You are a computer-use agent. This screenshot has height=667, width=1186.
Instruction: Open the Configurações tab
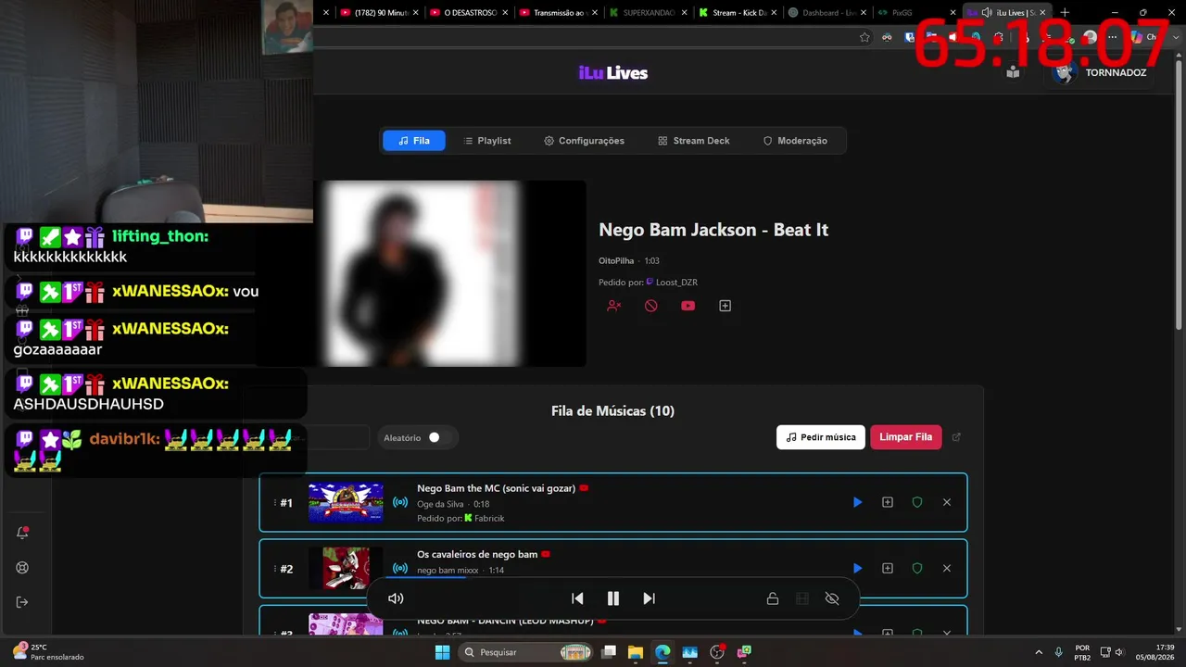point(585,141)
